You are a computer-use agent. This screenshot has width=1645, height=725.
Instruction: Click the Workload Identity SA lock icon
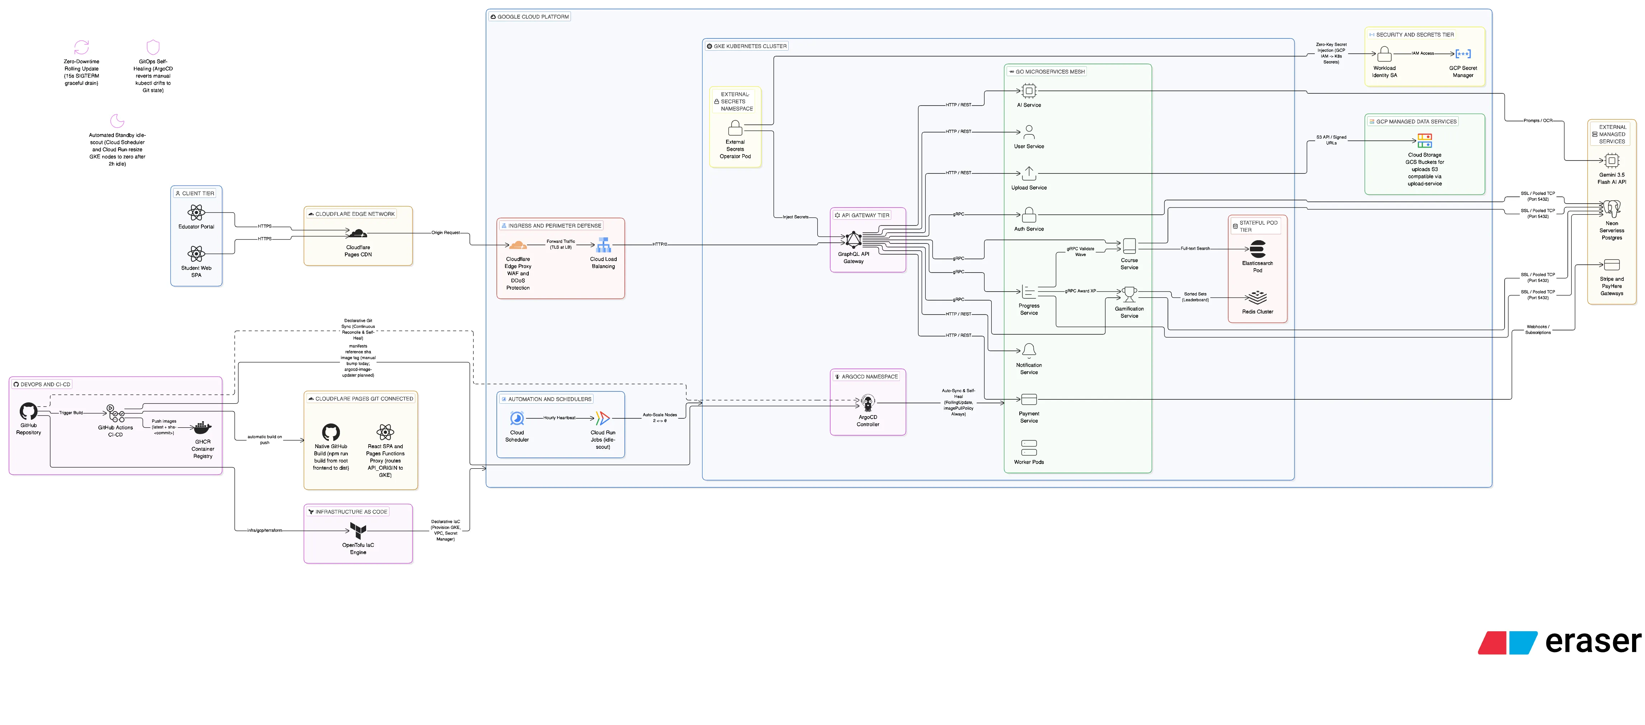[x=1384, y=54]
